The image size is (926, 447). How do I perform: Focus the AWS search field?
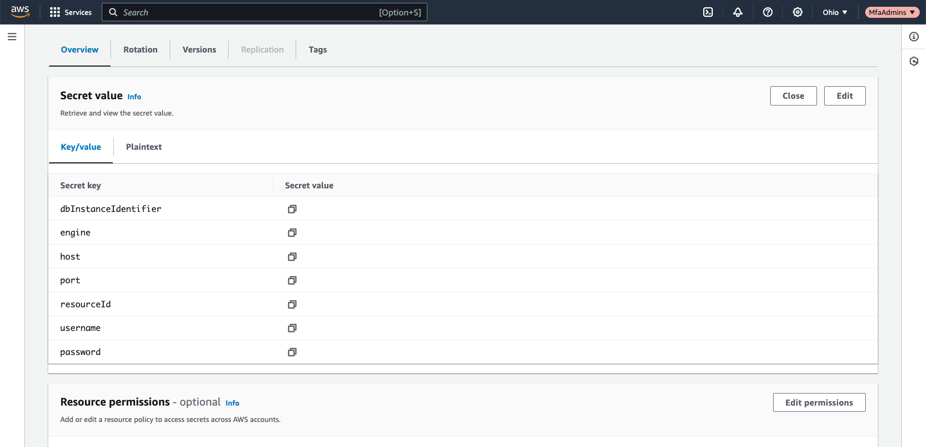coord(264,12)
